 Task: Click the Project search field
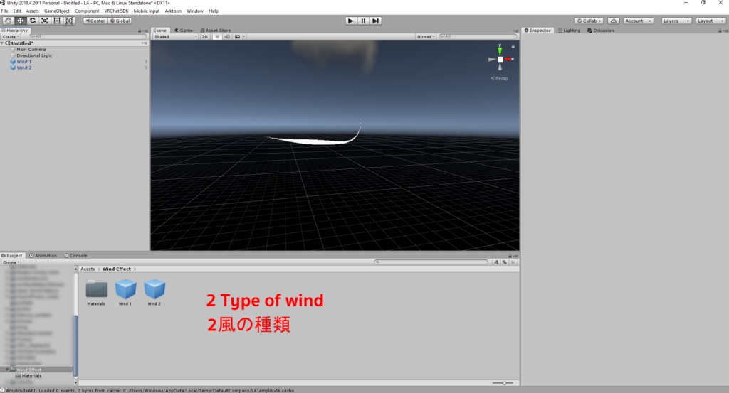point(431,262)
